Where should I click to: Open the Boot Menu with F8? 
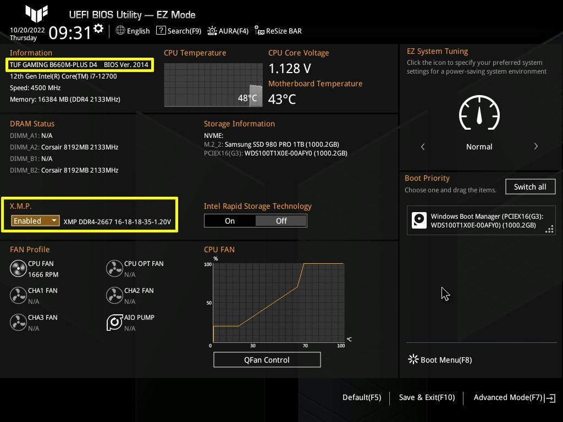[446, 360]
